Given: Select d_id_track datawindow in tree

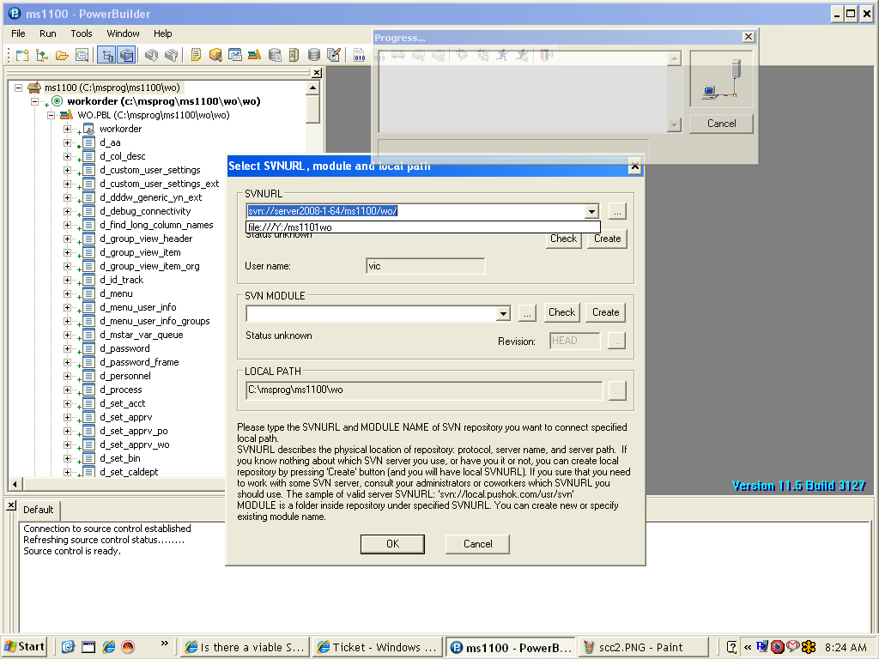Looking at the screenshot, I should pos(121,280).
